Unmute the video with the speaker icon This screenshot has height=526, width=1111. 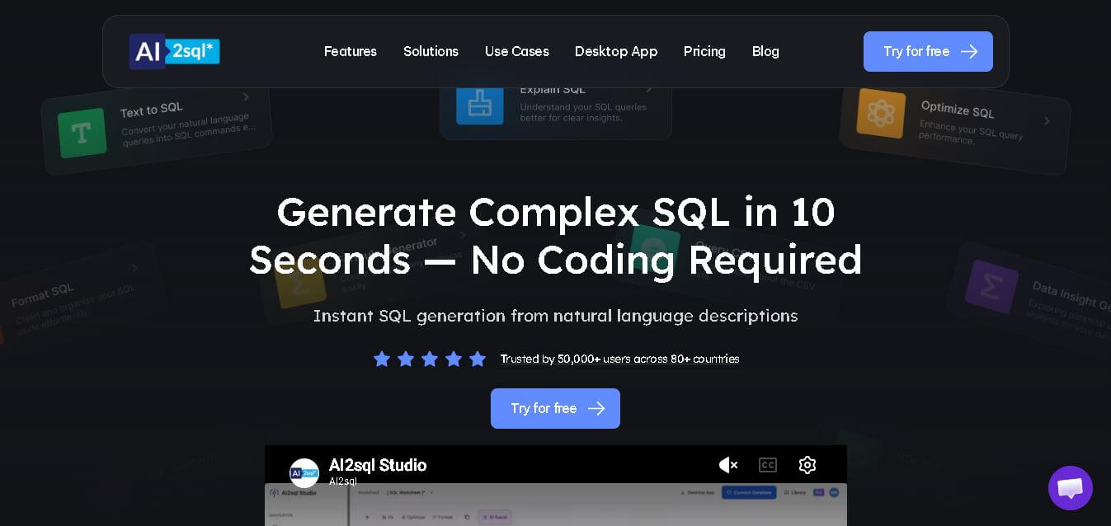click(728, 465)
